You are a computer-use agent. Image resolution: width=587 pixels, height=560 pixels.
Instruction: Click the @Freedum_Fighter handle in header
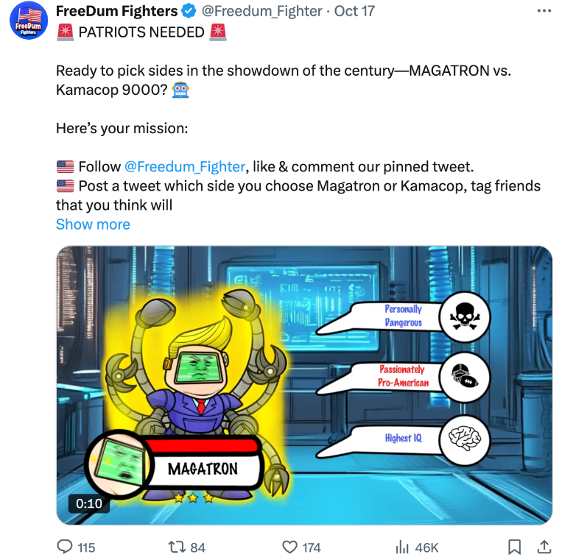pos(261,11)
